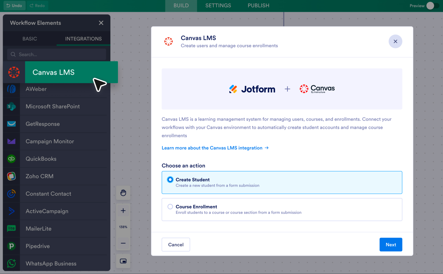Click the Zoho CRM icon
This screenshot has width=443, height=274.
[11, 176]
